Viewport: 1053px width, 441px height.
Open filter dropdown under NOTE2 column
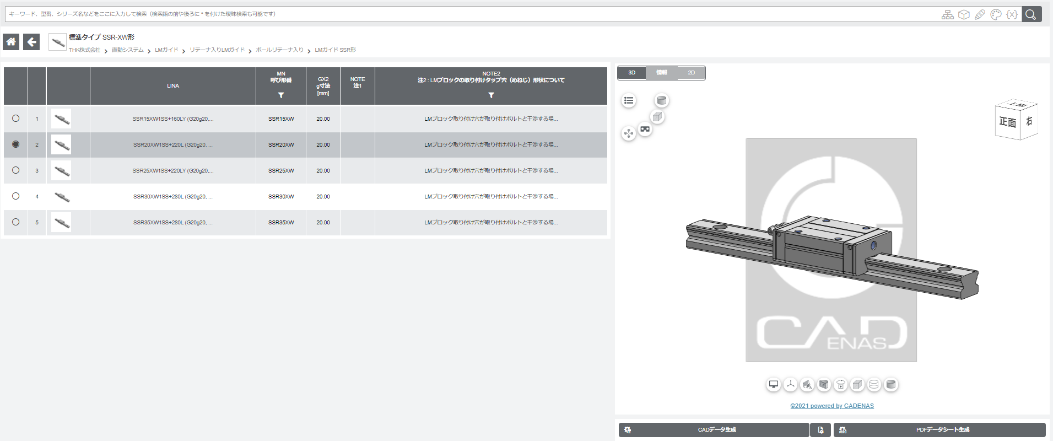click(x=491, y=95)
